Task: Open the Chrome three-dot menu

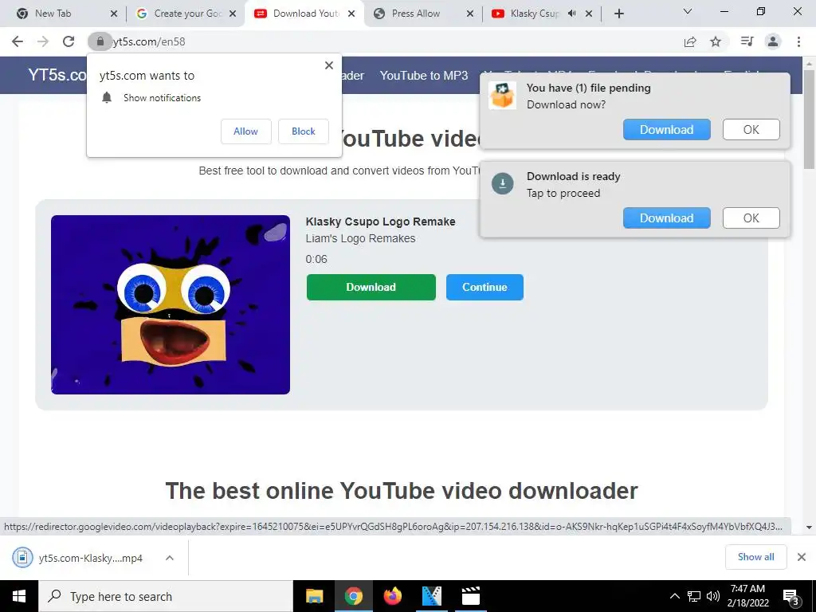Action: (798, 41)
